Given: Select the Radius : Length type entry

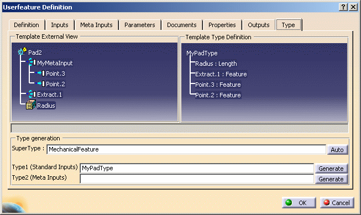Looking at the screenshot, I should click(216, 64).
